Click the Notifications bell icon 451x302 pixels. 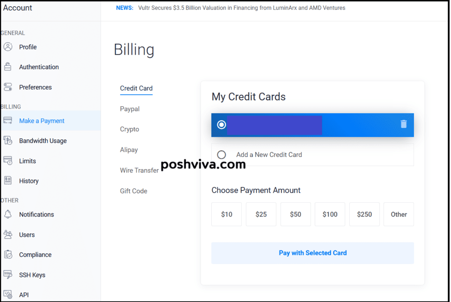point(8,214)
